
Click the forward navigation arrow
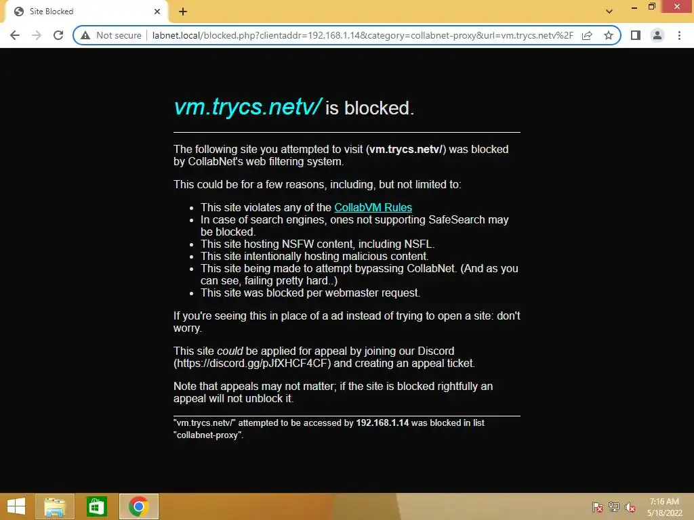37,35
